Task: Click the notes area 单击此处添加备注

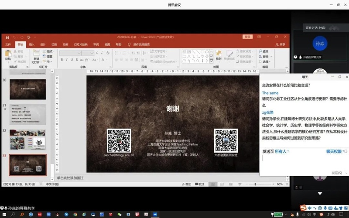Action: pyautogui.click(x=70, y=178)
